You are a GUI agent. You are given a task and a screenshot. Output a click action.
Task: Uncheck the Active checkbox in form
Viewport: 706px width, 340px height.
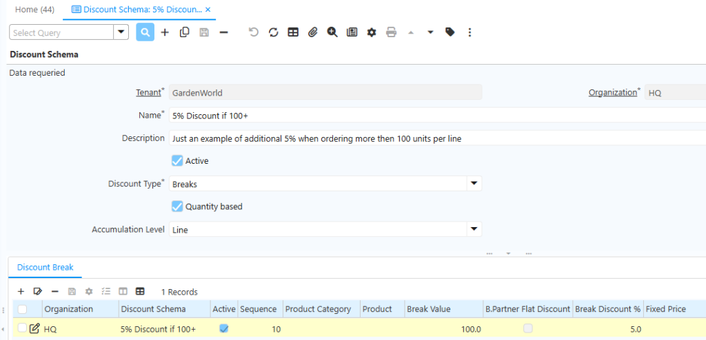click(x=177, y=160)
